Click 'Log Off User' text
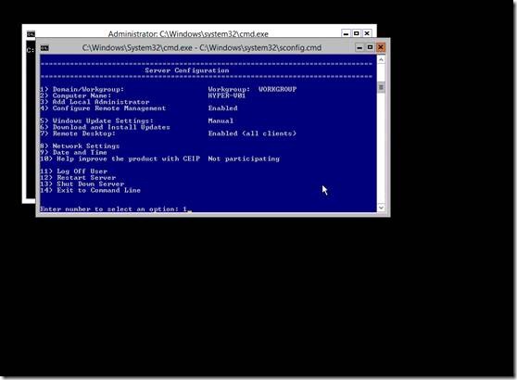 pyautogui.click(x=82, y=171)
